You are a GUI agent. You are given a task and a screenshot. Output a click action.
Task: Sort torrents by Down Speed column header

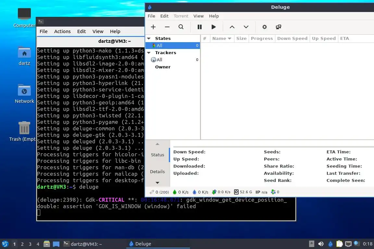[292, 39]
